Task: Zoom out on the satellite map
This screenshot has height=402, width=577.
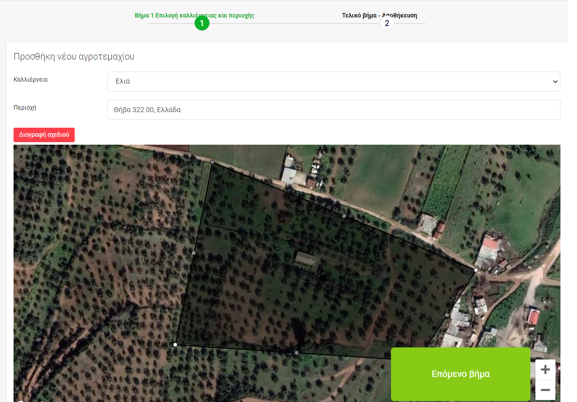Action: 545,390
